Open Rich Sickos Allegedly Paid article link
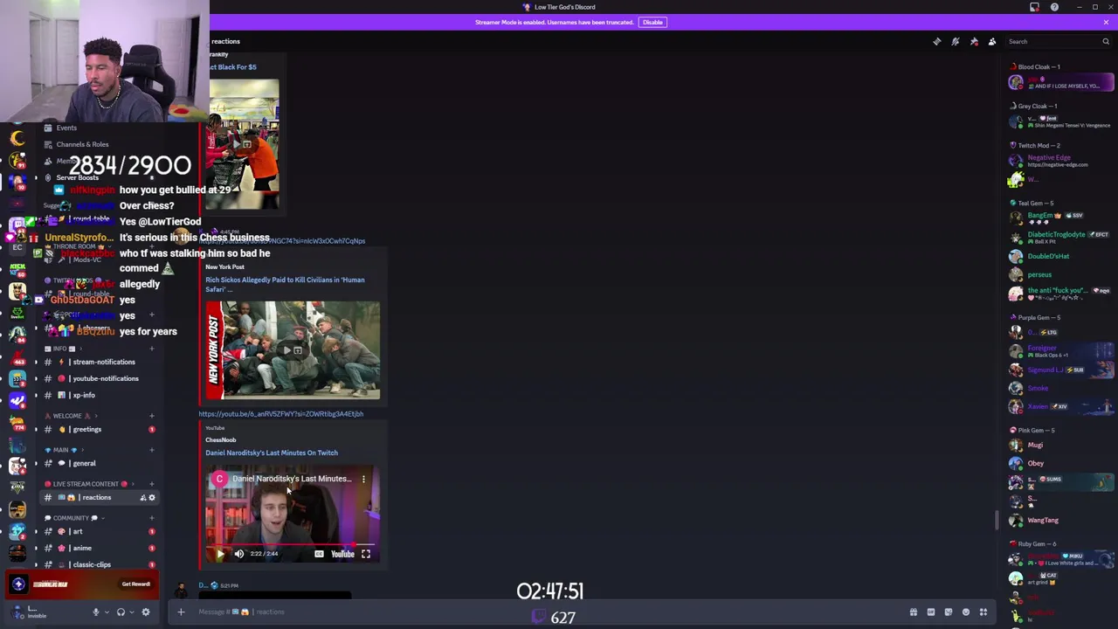 coord(285,284)
